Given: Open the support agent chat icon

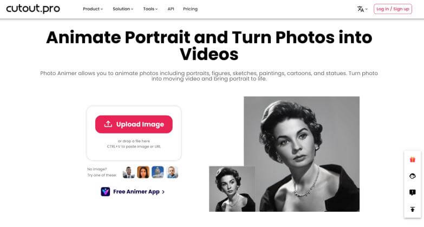Looking at the screenshot, I should coord(412,176).
